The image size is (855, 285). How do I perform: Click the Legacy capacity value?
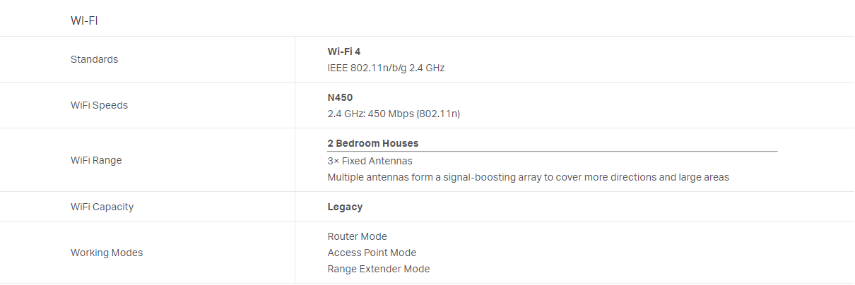[x=345, y=207]
